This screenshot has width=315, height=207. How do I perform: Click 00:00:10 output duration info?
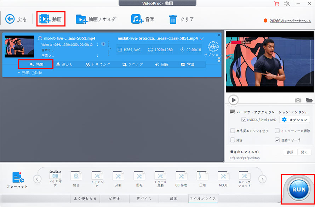coord(191,49)
